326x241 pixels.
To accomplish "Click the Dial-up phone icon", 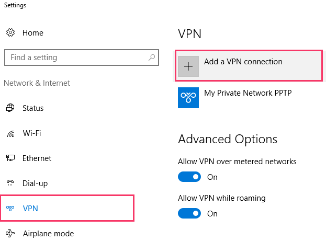I will (10, 183).
